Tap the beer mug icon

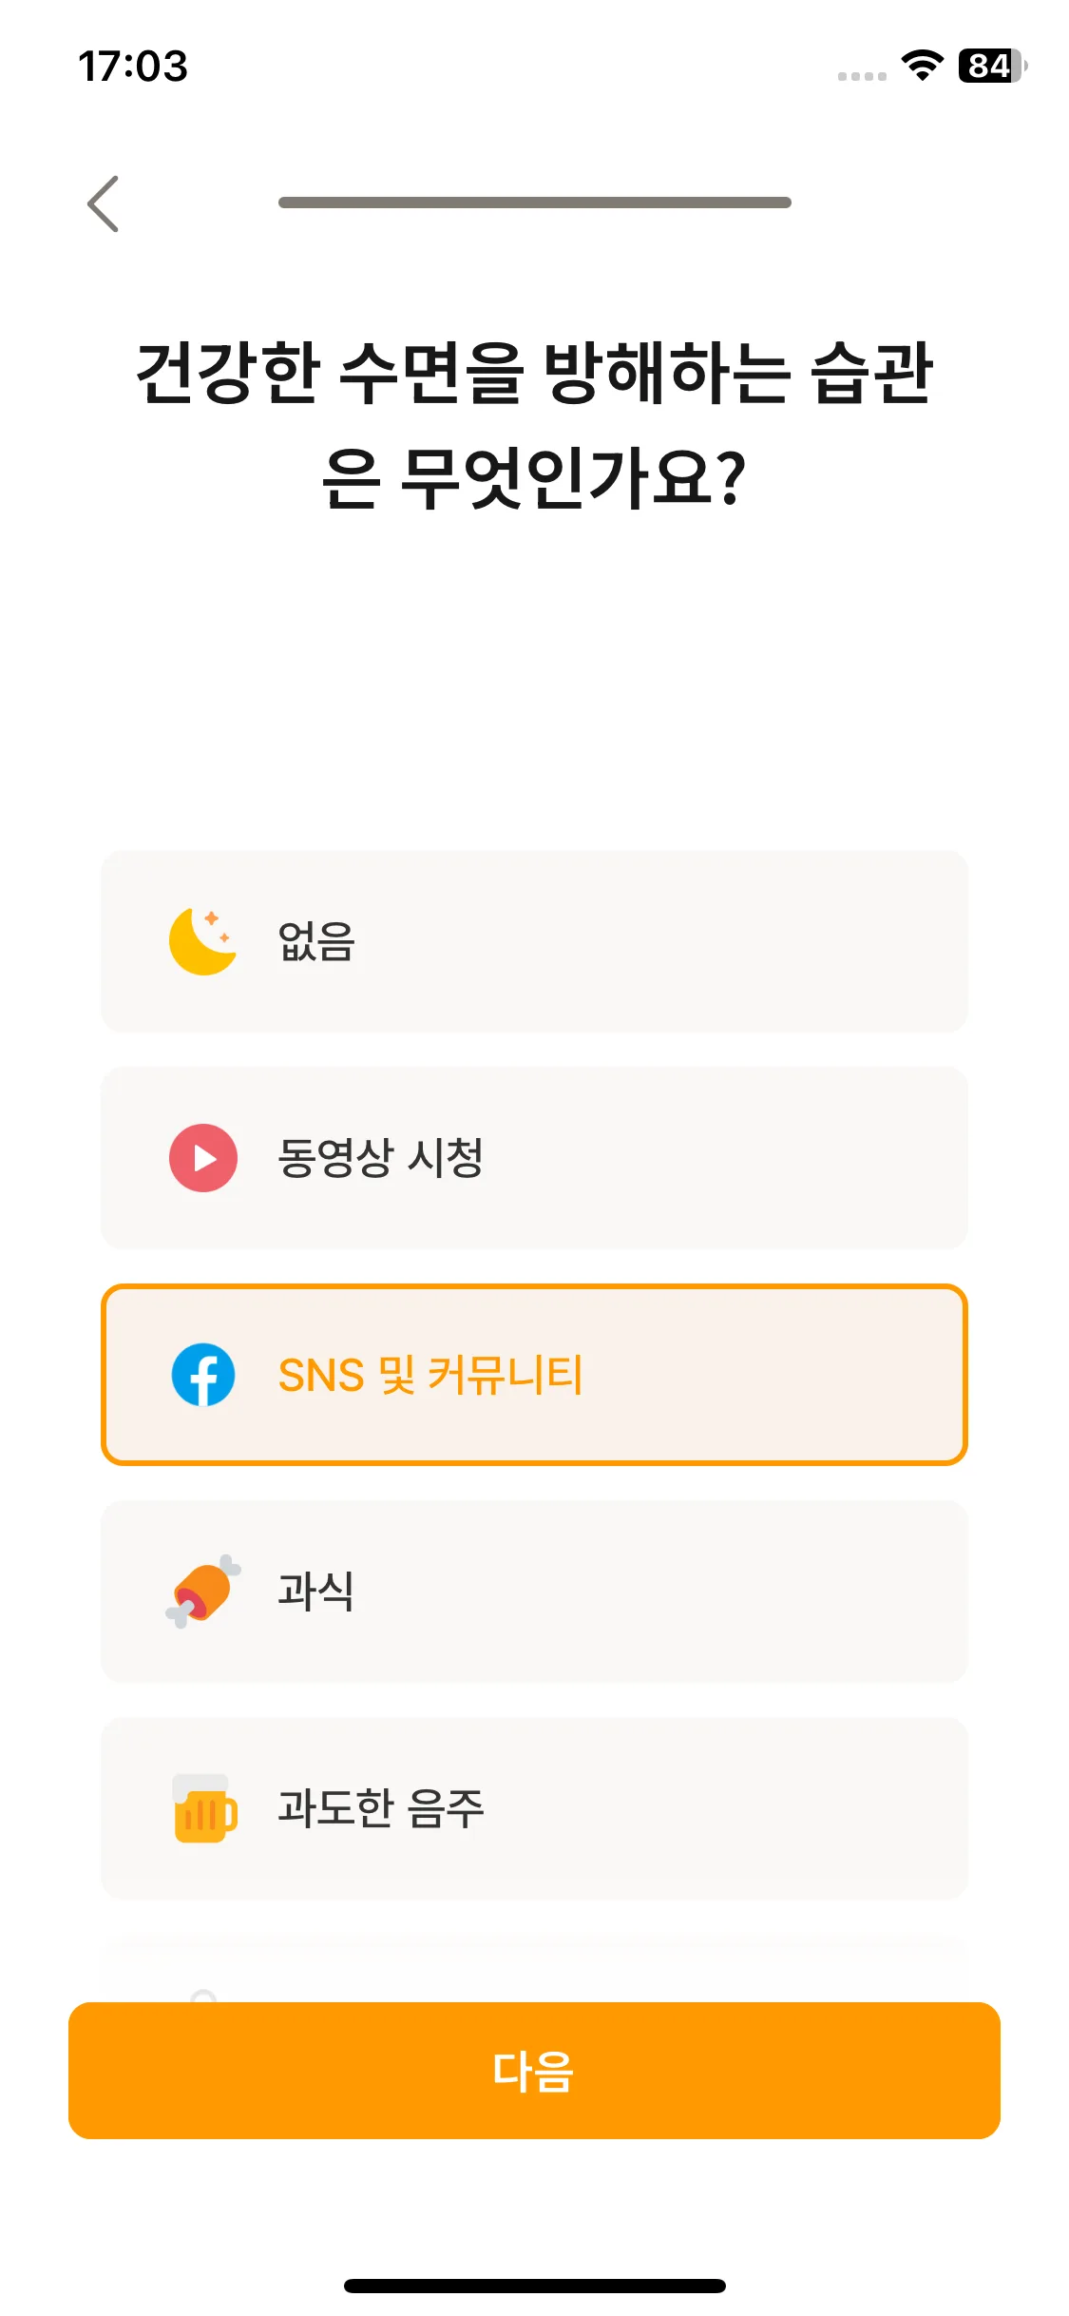203,1808
